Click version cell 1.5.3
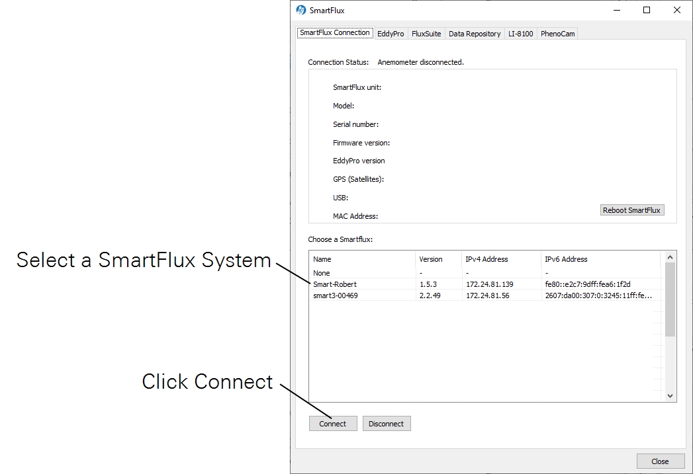The height and width of the screenshot is (474, 693). [428, 284]
